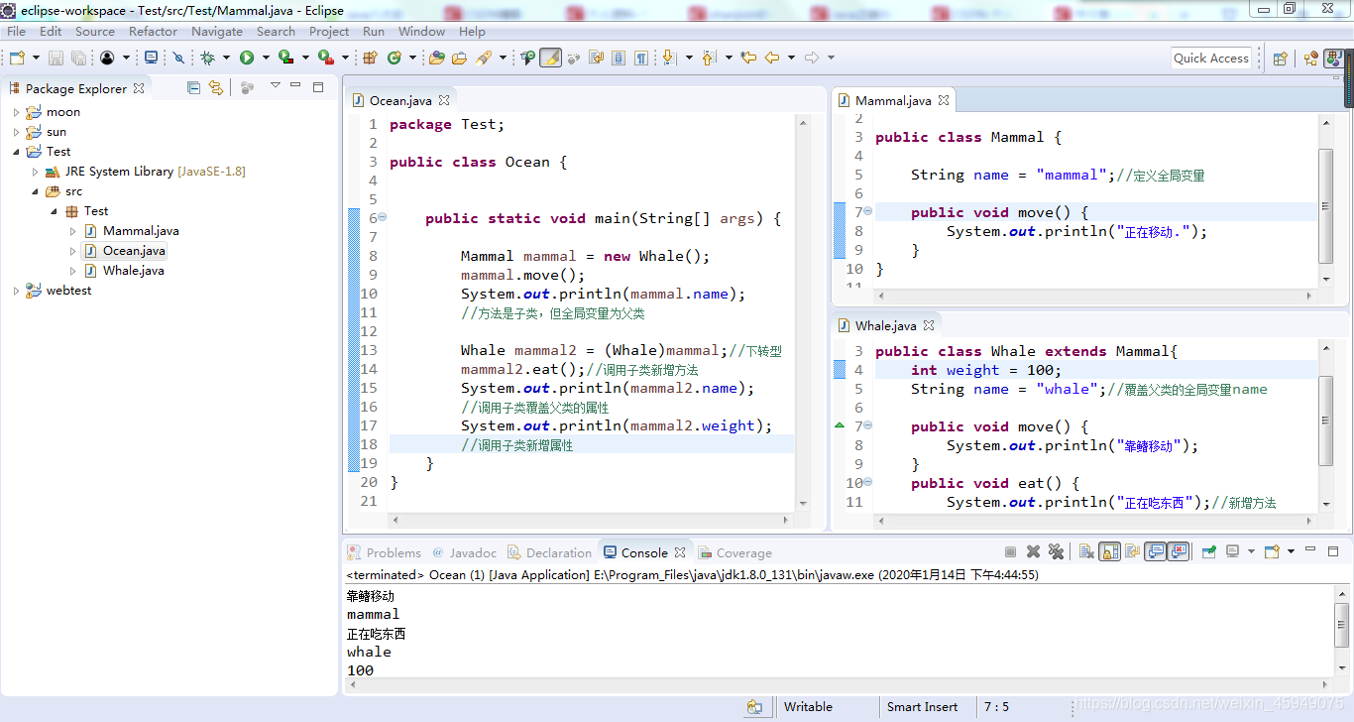Image resolution: width=1354 pixels, height=722 pixels.
Task: Open the Navigate menu
Action: (217, 32)
